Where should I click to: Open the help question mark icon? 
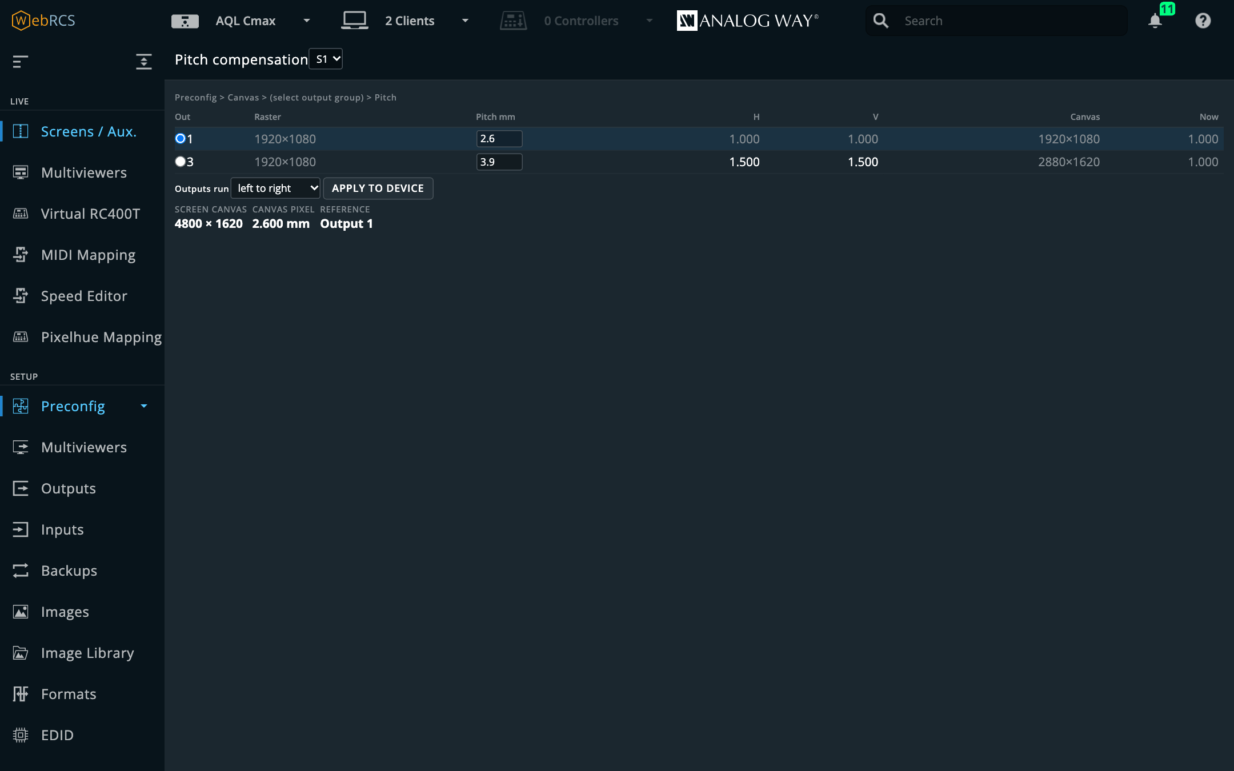click(x=1203, y=21)
